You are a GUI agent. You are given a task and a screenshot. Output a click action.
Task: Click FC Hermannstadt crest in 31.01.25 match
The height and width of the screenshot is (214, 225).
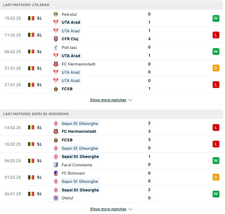pyautogui.click(x=56, y=64)
